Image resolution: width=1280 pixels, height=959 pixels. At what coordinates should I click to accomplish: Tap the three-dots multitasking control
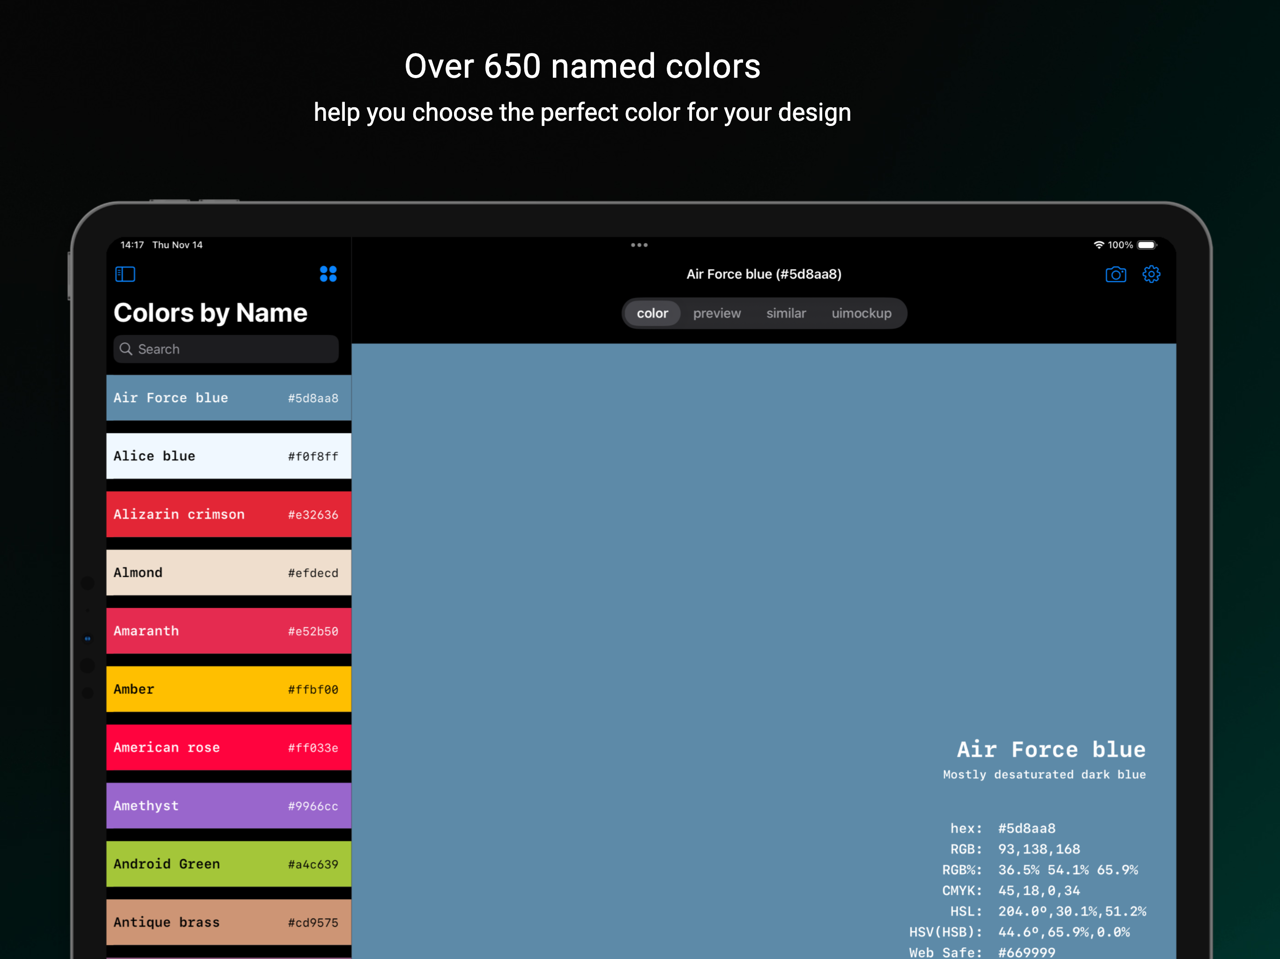[x=639, y=245]
